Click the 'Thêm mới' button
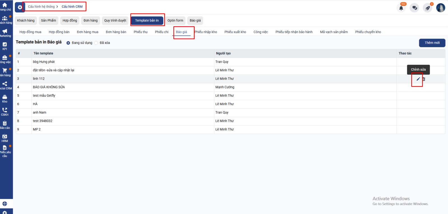 click(432, 43)
